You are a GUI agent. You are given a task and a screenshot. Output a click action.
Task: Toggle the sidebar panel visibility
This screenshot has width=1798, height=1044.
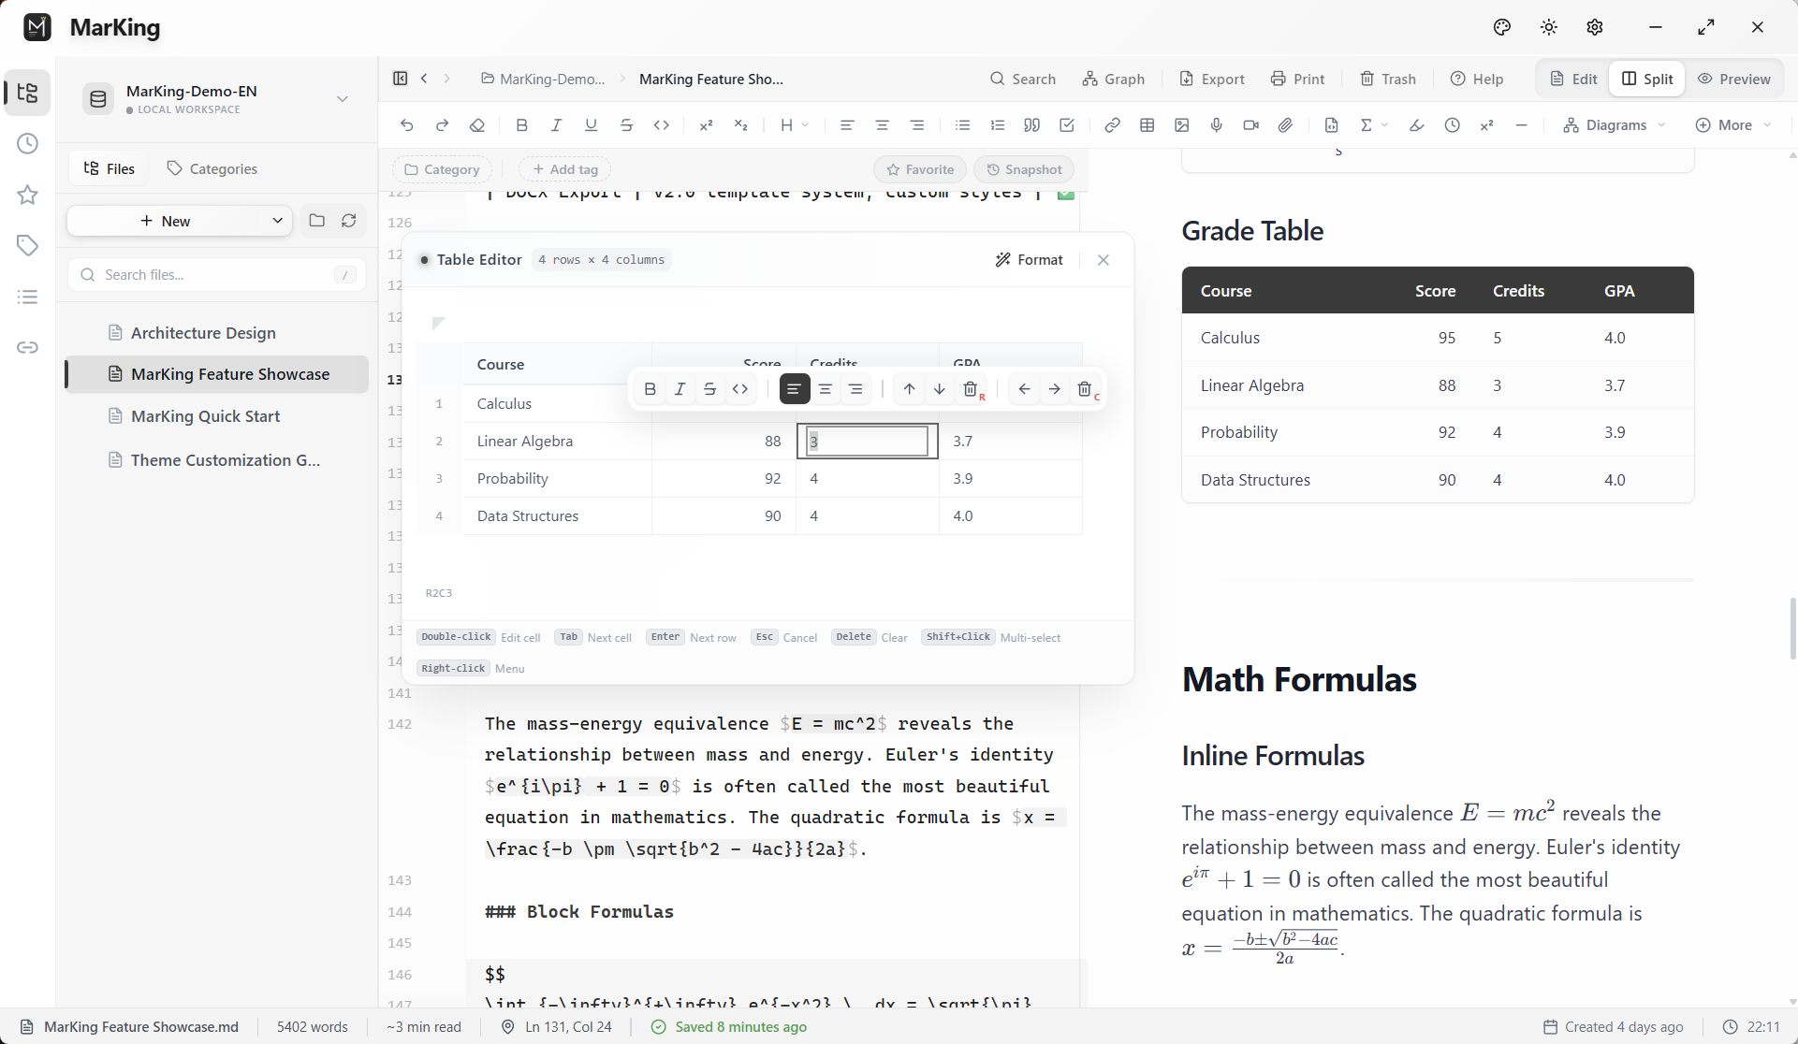[401, 79]
